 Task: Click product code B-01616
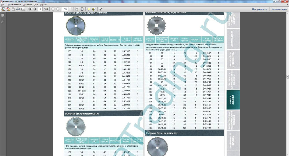point(126,101)
